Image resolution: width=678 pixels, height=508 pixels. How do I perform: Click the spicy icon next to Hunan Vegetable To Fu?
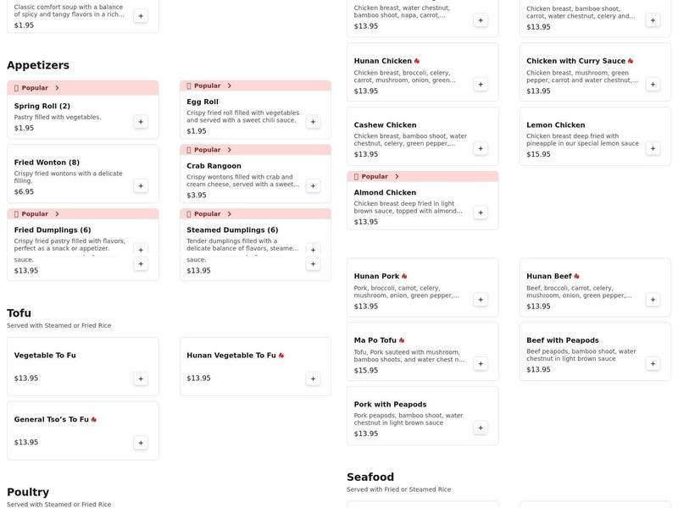pyautogui.click(x=280, y=354)
